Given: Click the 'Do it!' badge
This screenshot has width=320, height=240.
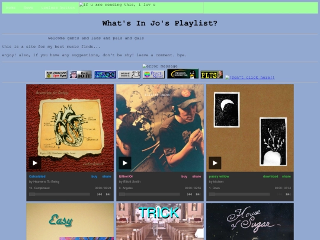Looking at the screenshot, I should coord(81,75).
